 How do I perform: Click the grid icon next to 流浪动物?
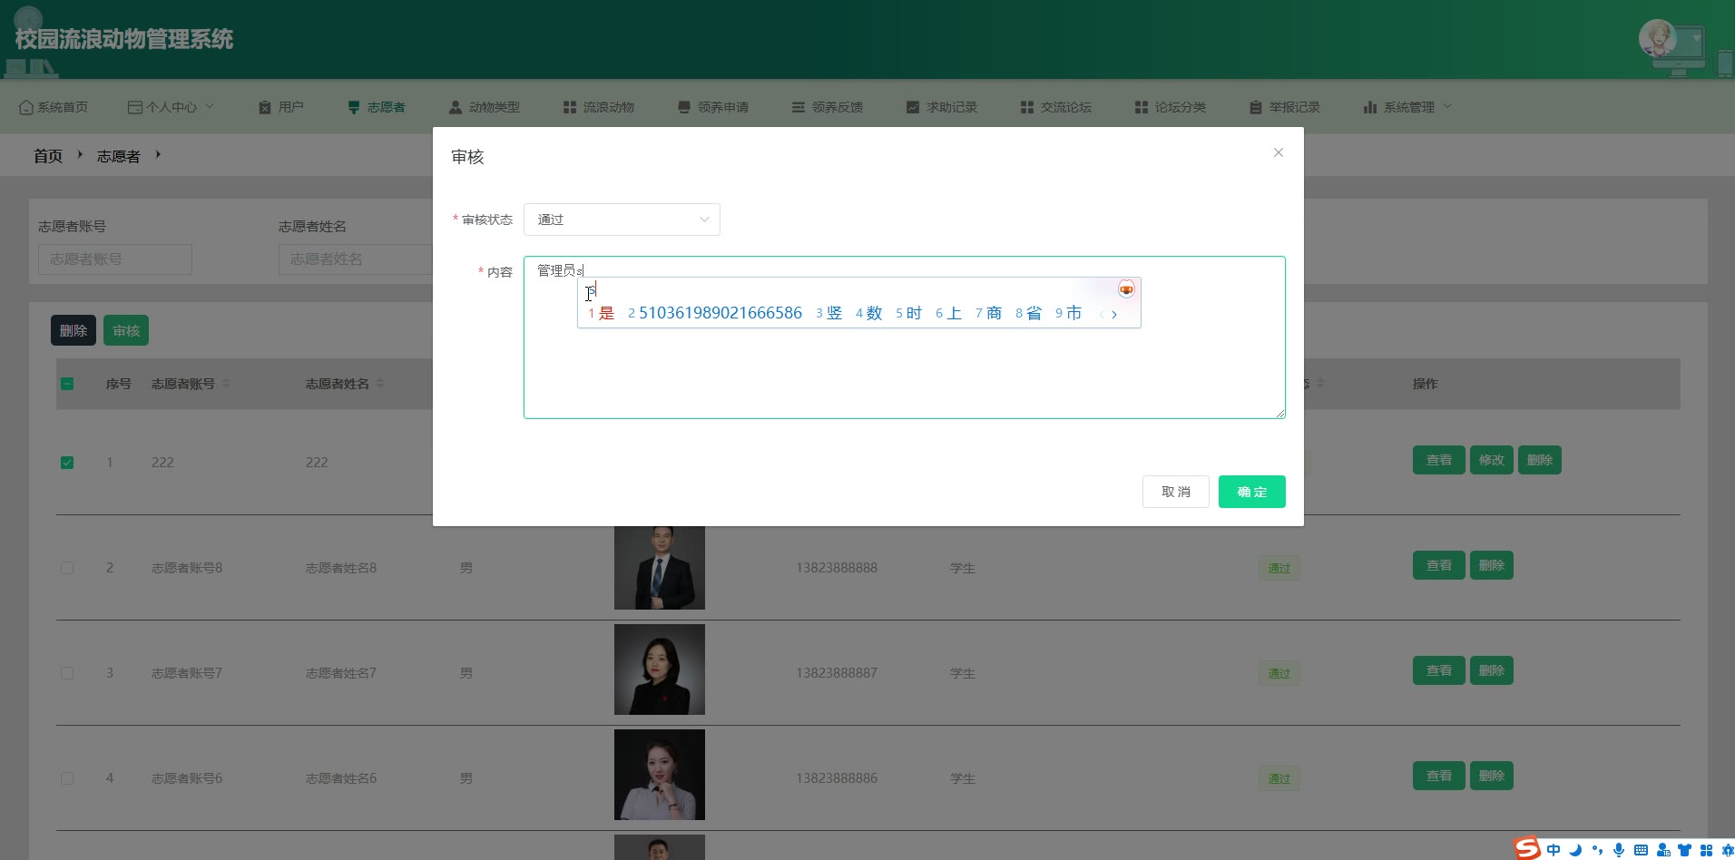click(x=570, y=107)
